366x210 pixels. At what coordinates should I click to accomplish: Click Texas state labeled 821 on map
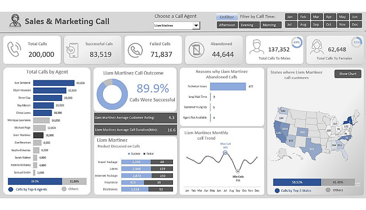tap(312, 148)
